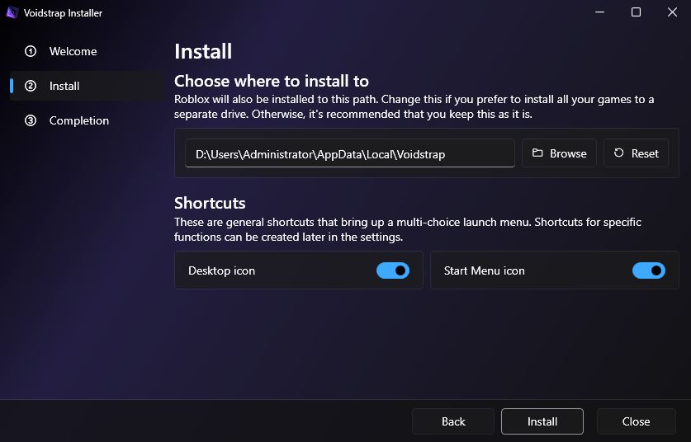Click the Close button at bottom right
Image resolution: width=691 pixels, height=442 pixels.
(x=636, y=421)
